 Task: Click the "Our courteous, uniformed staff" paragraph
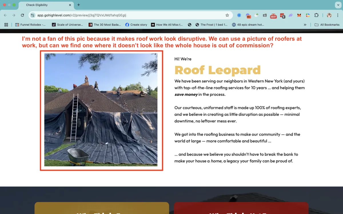238,114
